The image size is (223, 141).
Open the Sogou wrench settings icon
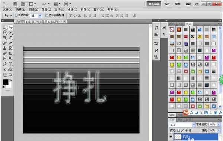pos(220,113)
